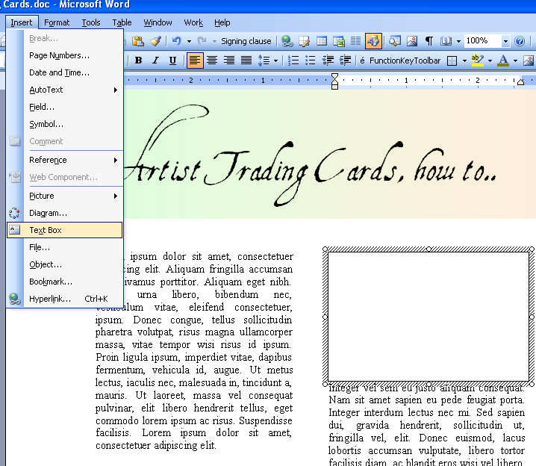Open Line Spacing dropdown arrow
Screen dimensions: 536x466
276,61
